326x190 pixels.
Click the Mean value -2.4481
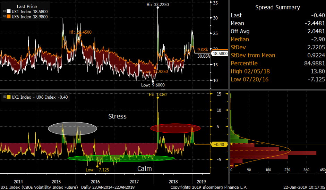315,23
